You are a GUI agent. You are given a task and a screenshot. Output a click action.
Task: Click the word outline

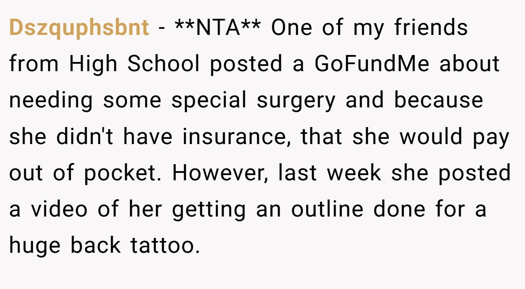point(327,210)
